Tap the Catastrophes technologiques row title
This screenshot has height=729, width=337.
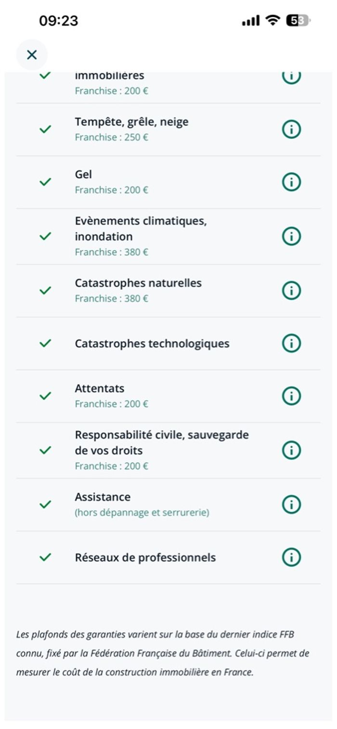(152, 344)
